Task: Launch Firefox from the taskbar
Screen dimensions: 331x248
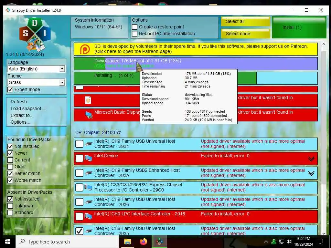Action: [144, 242]
